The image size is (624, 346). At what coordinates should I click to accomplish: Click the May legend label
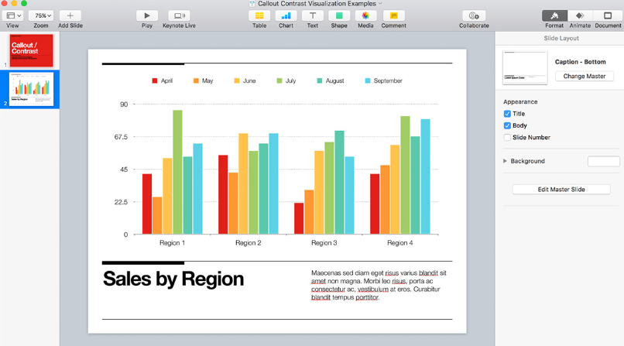207,81
